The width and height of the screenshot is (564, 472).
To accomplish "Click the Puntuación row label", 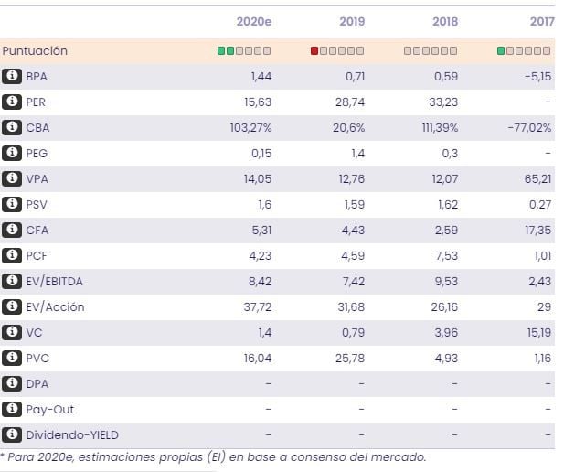I will pos(35,51).
